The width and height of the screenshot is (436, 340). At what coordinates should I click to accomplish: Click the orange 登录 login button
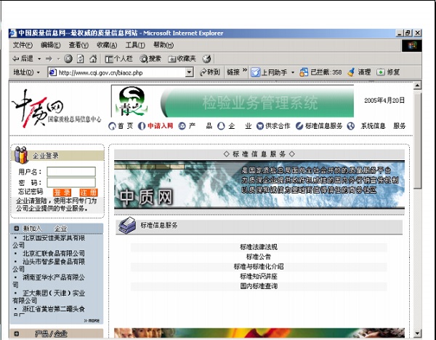[62, 192]
